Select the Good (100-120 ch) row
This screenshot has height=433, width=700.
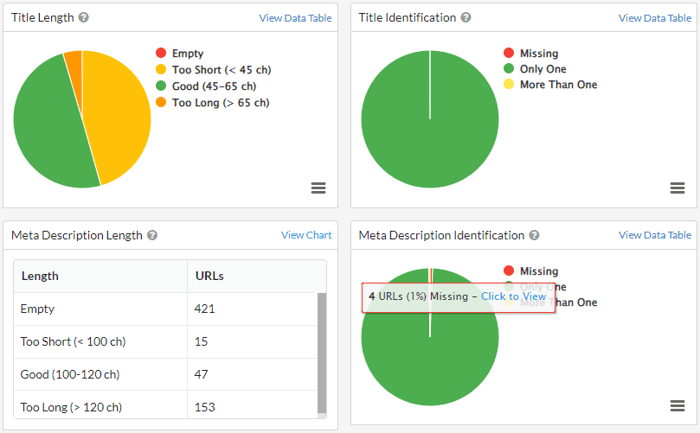click(x=165, y=374)
